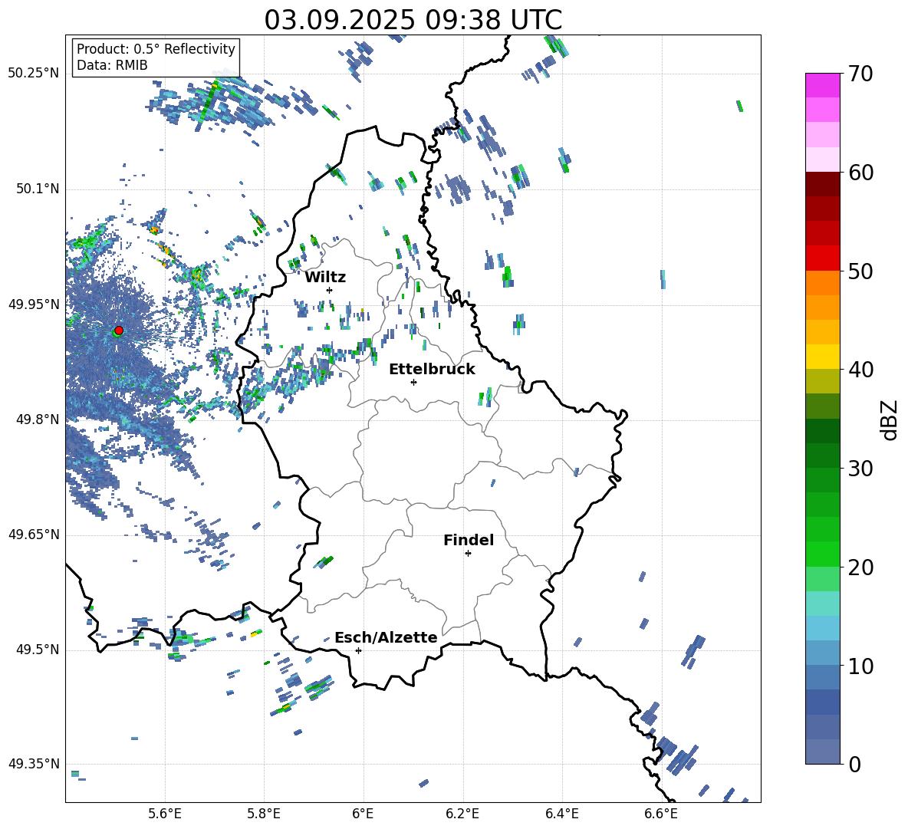The width and height of the screenshot is (908, 829).
Task: Click the 0 value on the colorbar
Action: click(x=854, y=764)
